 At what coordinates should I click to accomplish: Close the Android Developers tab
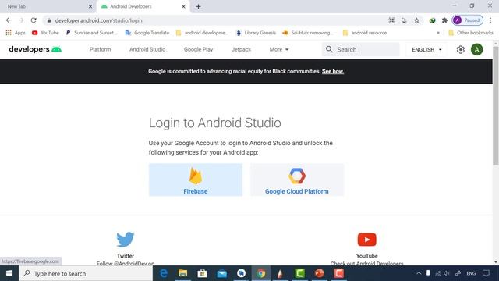pyautogui.click(x=183, y=6)
